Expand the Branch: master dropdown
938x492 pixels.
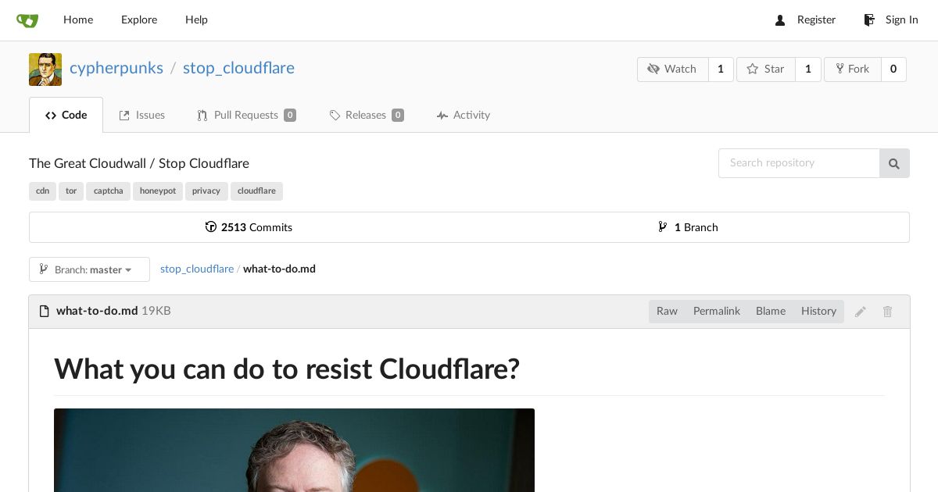click(x=89, y=269)
